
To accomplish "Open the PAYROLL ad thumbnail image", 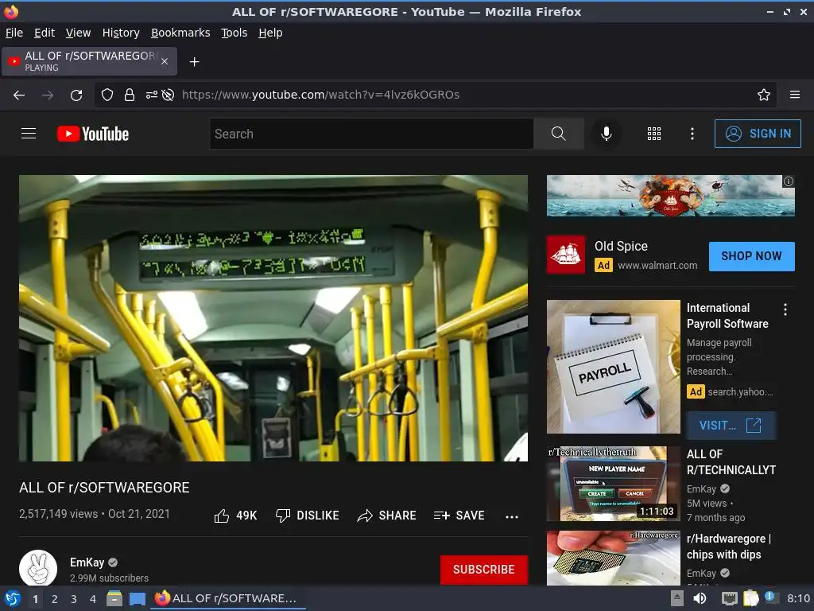I will pyautogui.click(x=613, y=367).
